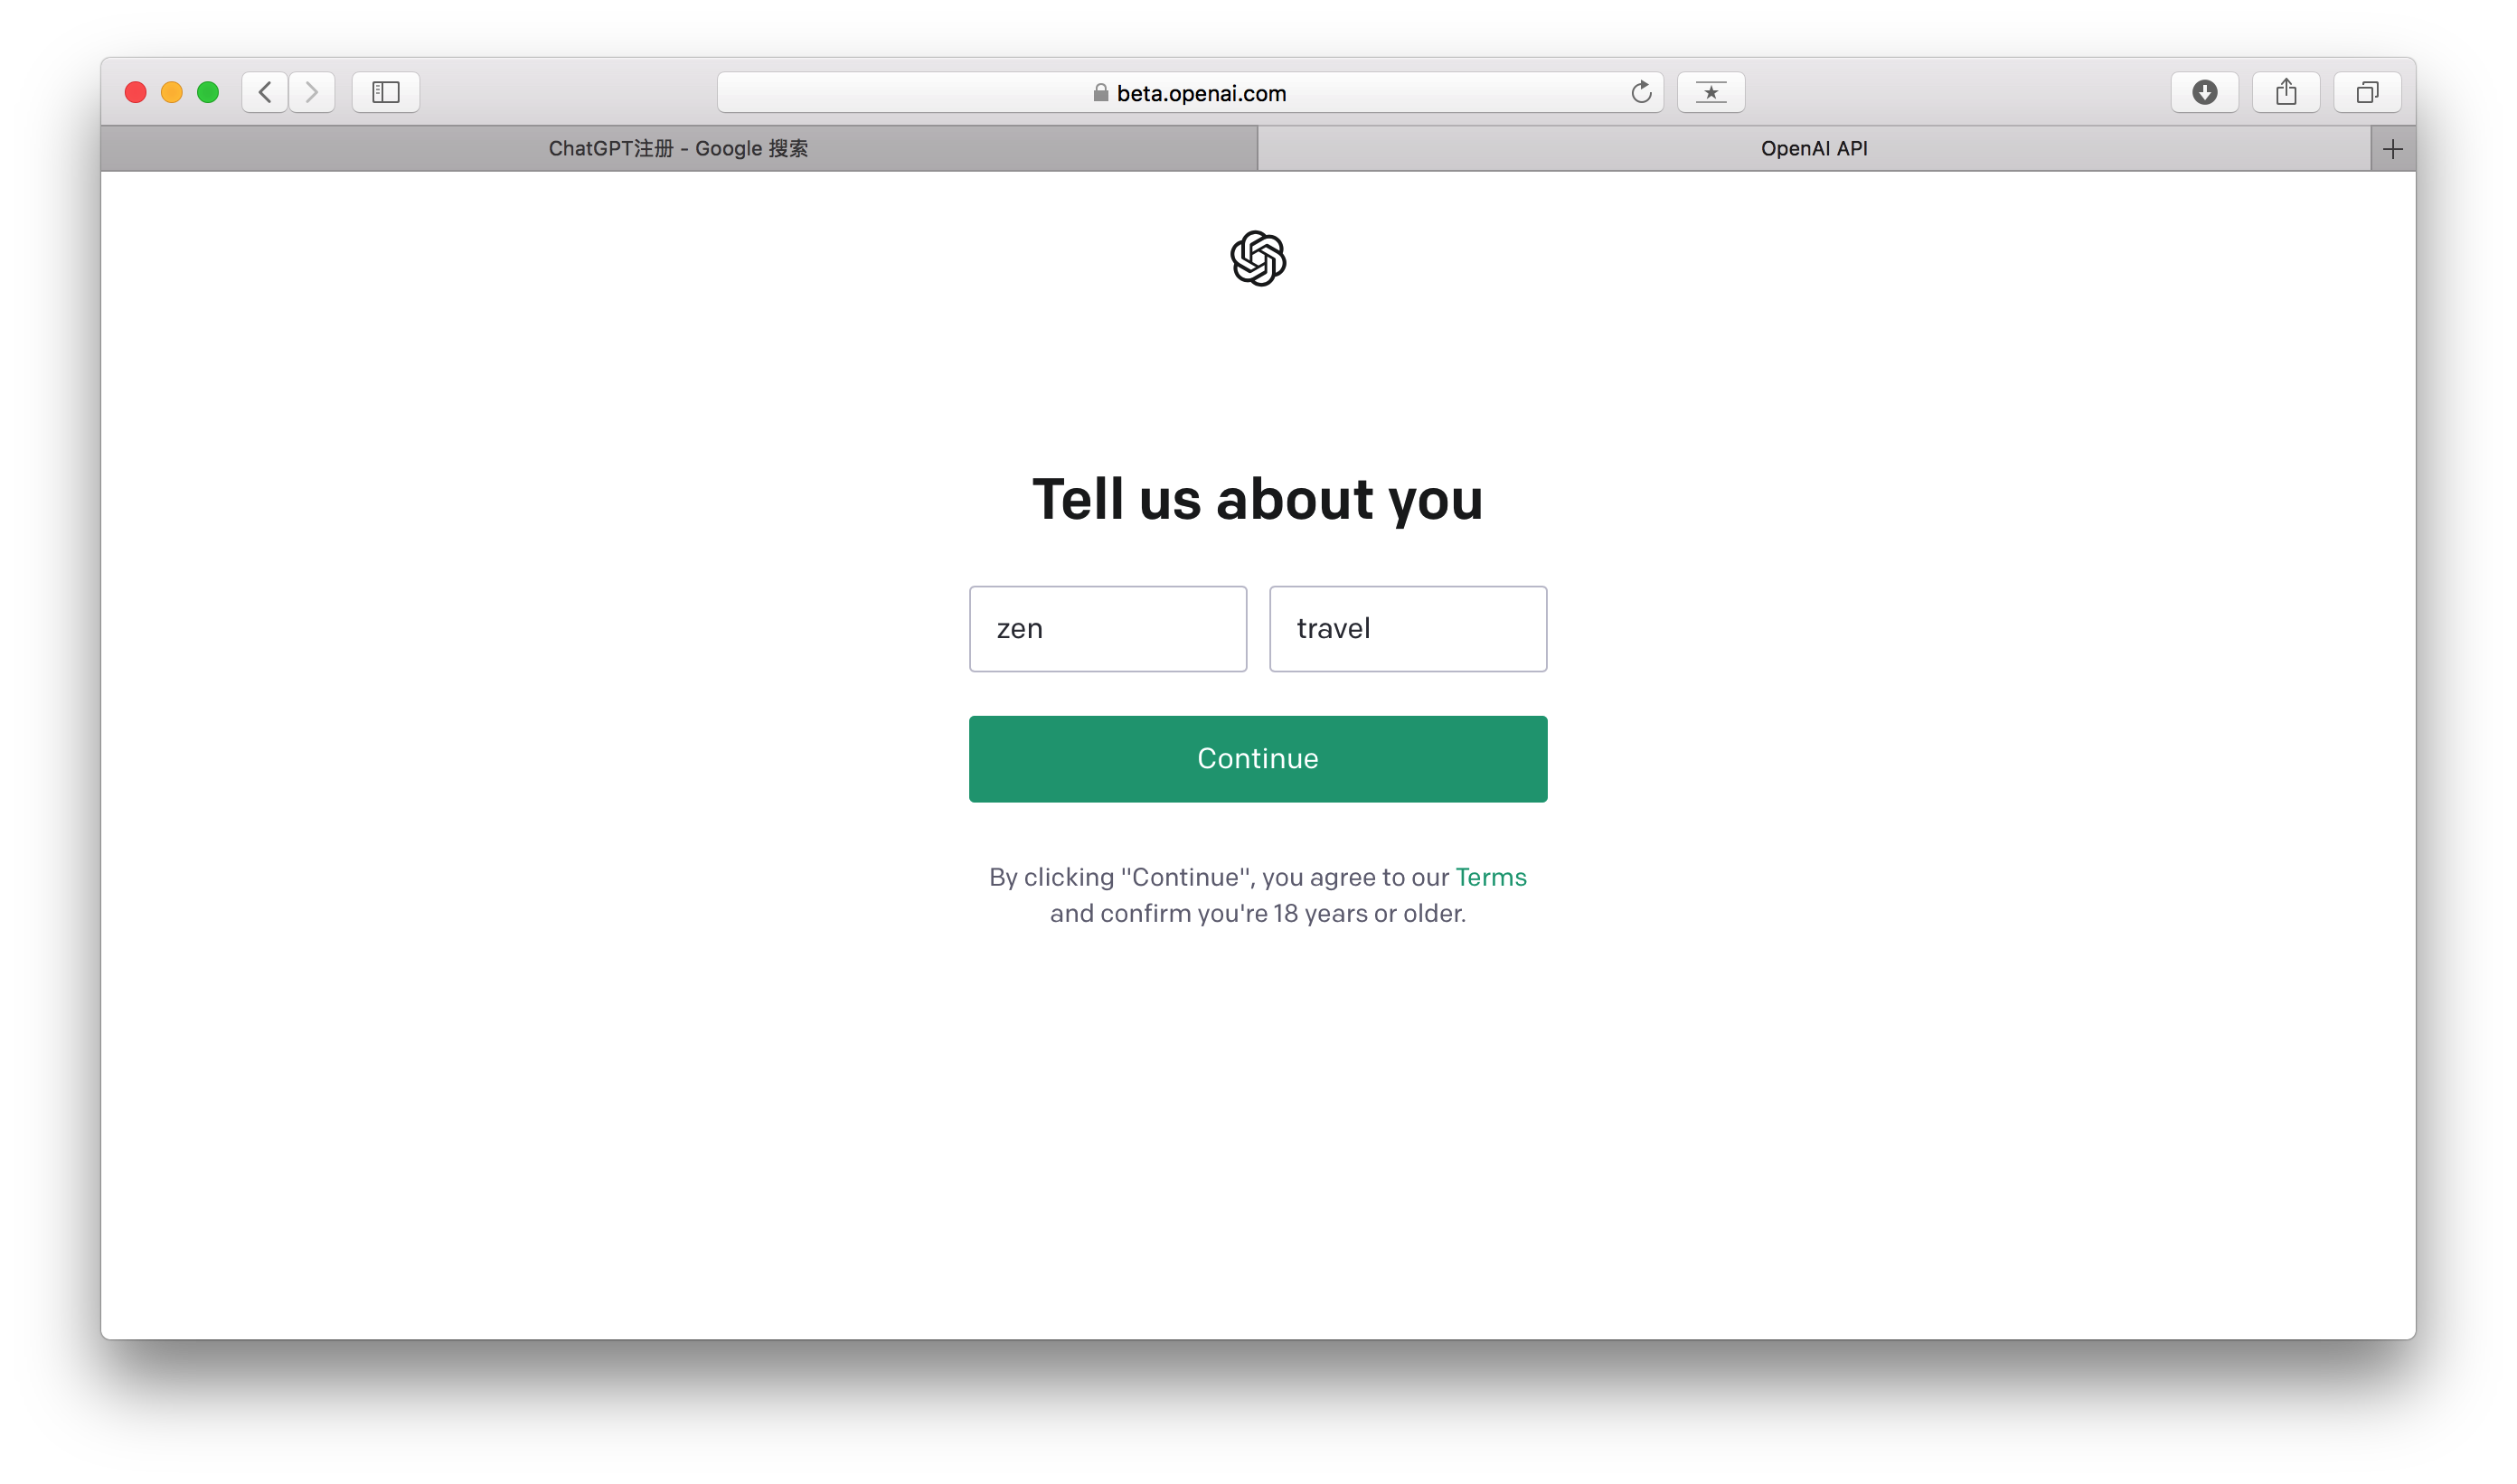Image resolution: width=2517 pixels, height=1484 pixels.
Task: Show the downloads list
Action: coord(2205,92)
